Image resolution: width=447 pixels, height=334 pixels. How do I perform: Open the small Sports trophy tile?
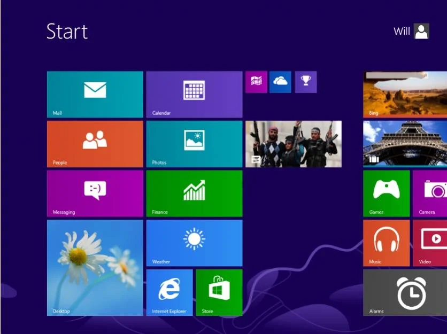click(x=306, y=82)
